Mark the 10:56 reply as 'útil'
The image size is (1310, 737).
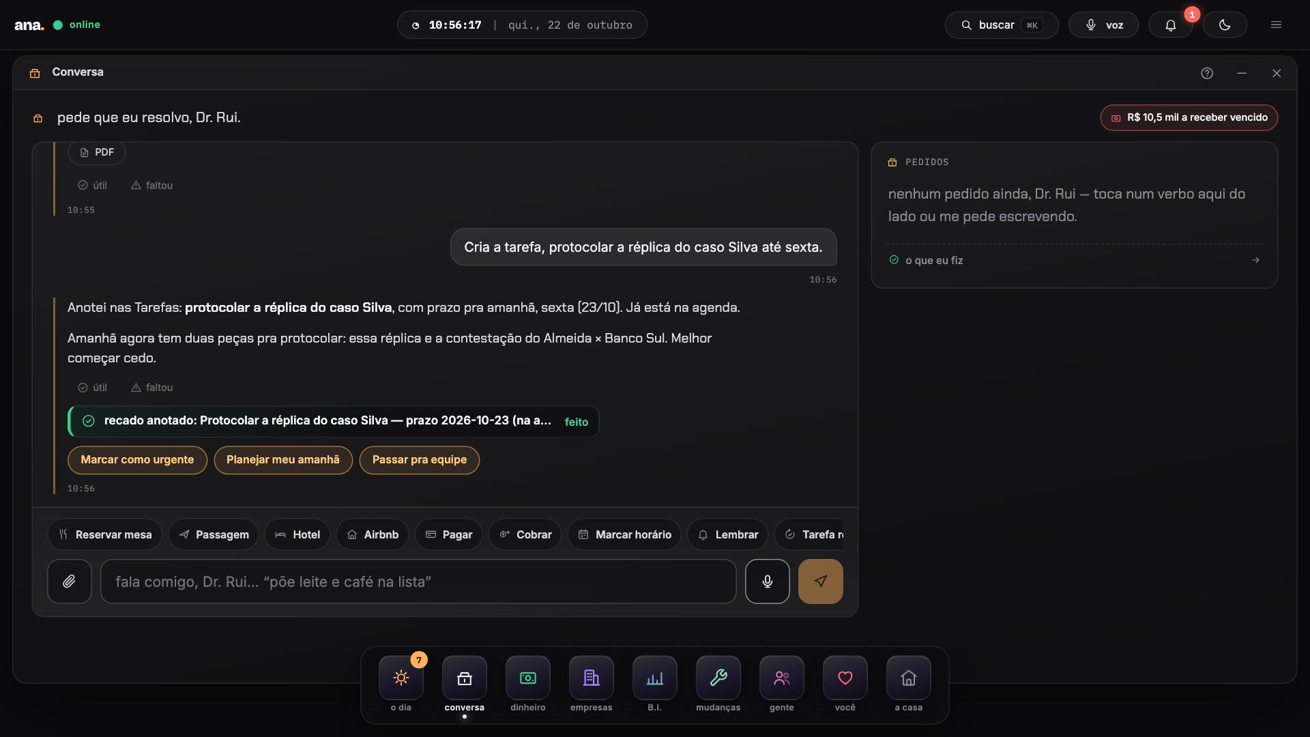[93, 388]
